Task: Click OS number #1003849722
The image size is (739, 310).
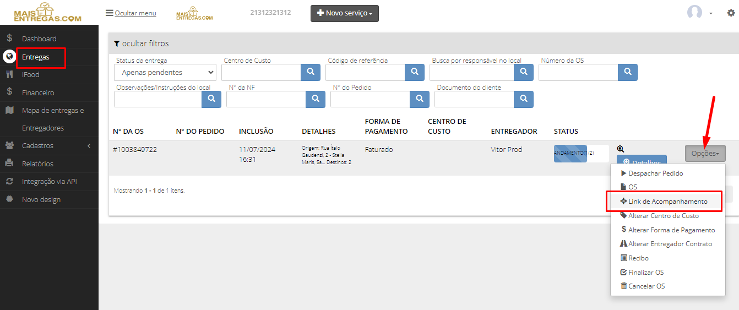Action: point(135,149)
